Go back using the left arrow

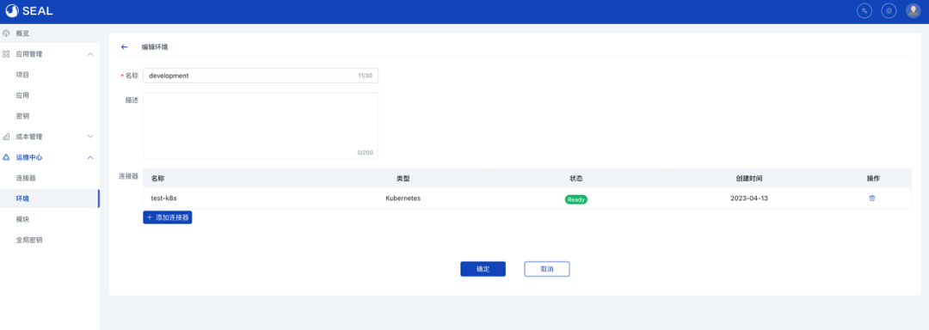coord(125,46)
